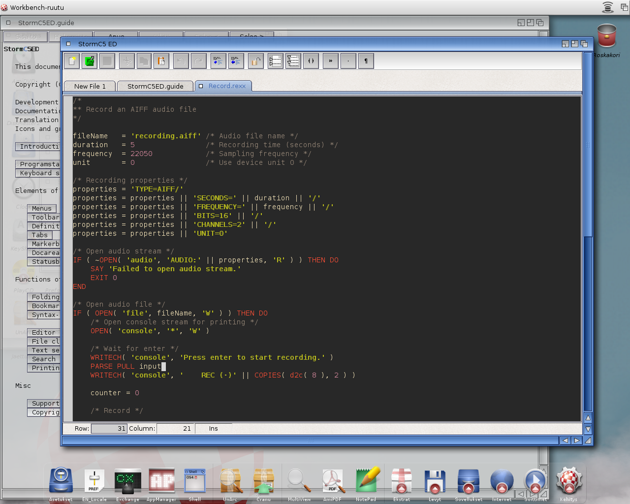Click the line 'PARSE PULL input'

pyautogui.click(x=126, y=366)
